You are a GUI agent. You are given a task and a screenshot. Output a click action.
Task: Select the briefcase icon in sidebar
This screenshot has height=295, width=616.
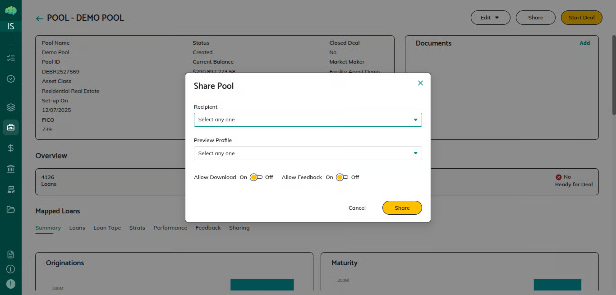[11, 128]
